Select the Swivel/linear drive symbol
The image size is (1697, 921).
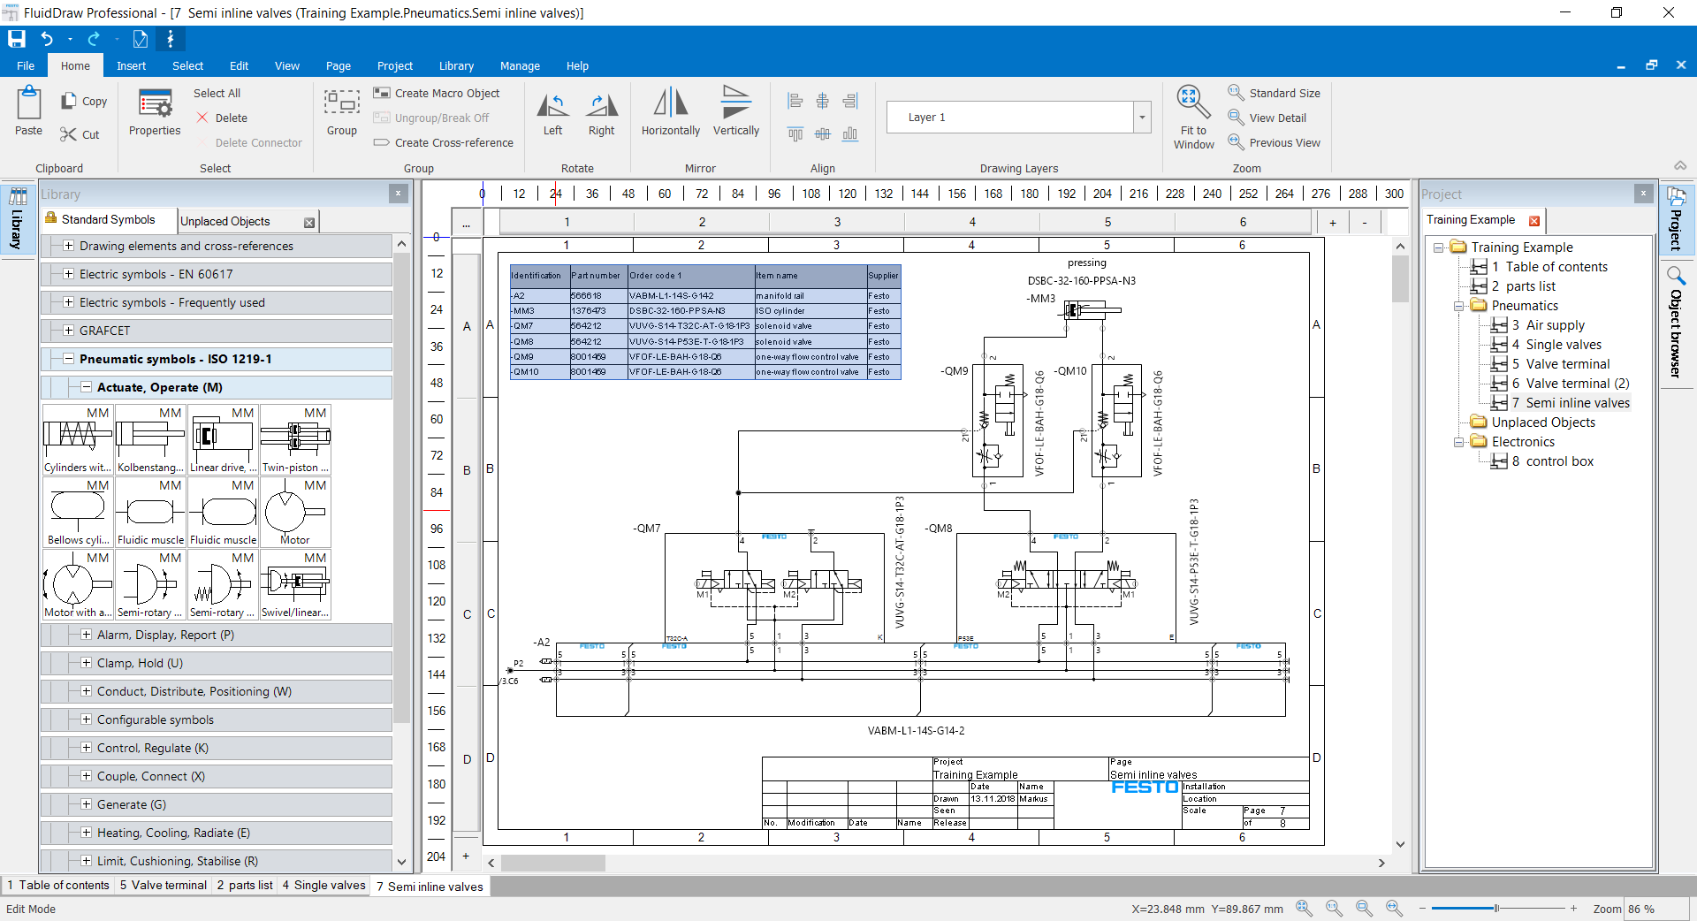(295, 584)
